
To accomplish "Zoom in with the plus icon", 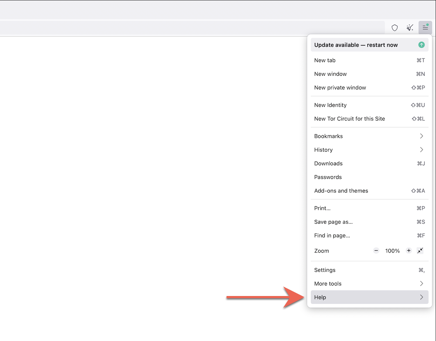I will click(x=409, y=251).
